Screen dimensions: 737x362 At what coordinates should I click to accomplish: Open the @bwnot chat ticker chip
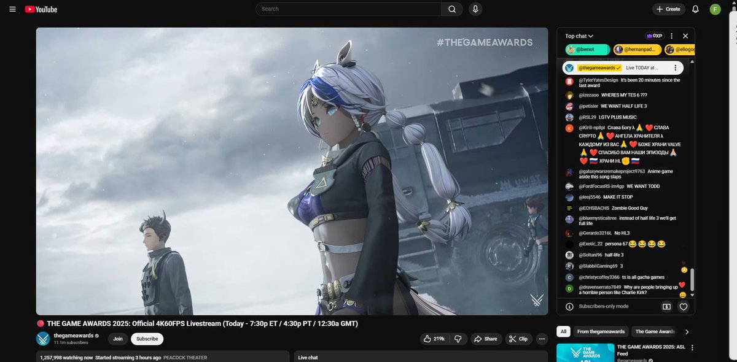[587, 50]
